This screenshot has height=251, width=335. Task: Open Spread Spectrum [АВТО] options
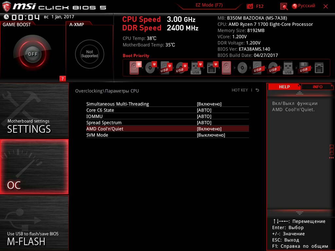pos(204,123)
